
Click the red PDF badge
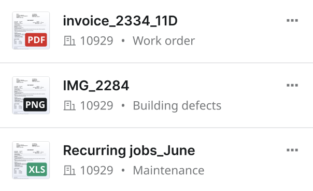36,40
